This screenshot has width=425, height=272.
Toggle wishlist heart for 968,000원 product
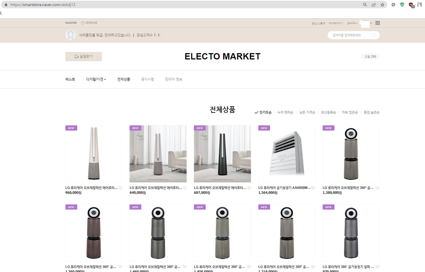point(120,188)
